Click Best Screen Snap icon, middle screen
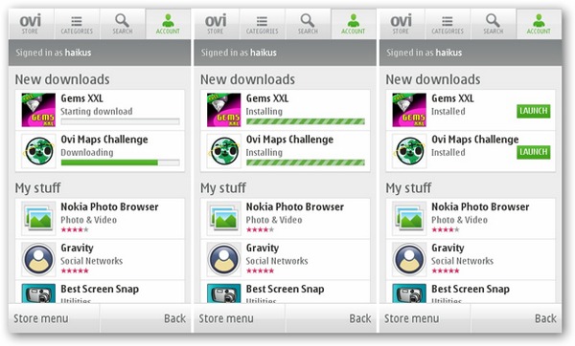 224,293
